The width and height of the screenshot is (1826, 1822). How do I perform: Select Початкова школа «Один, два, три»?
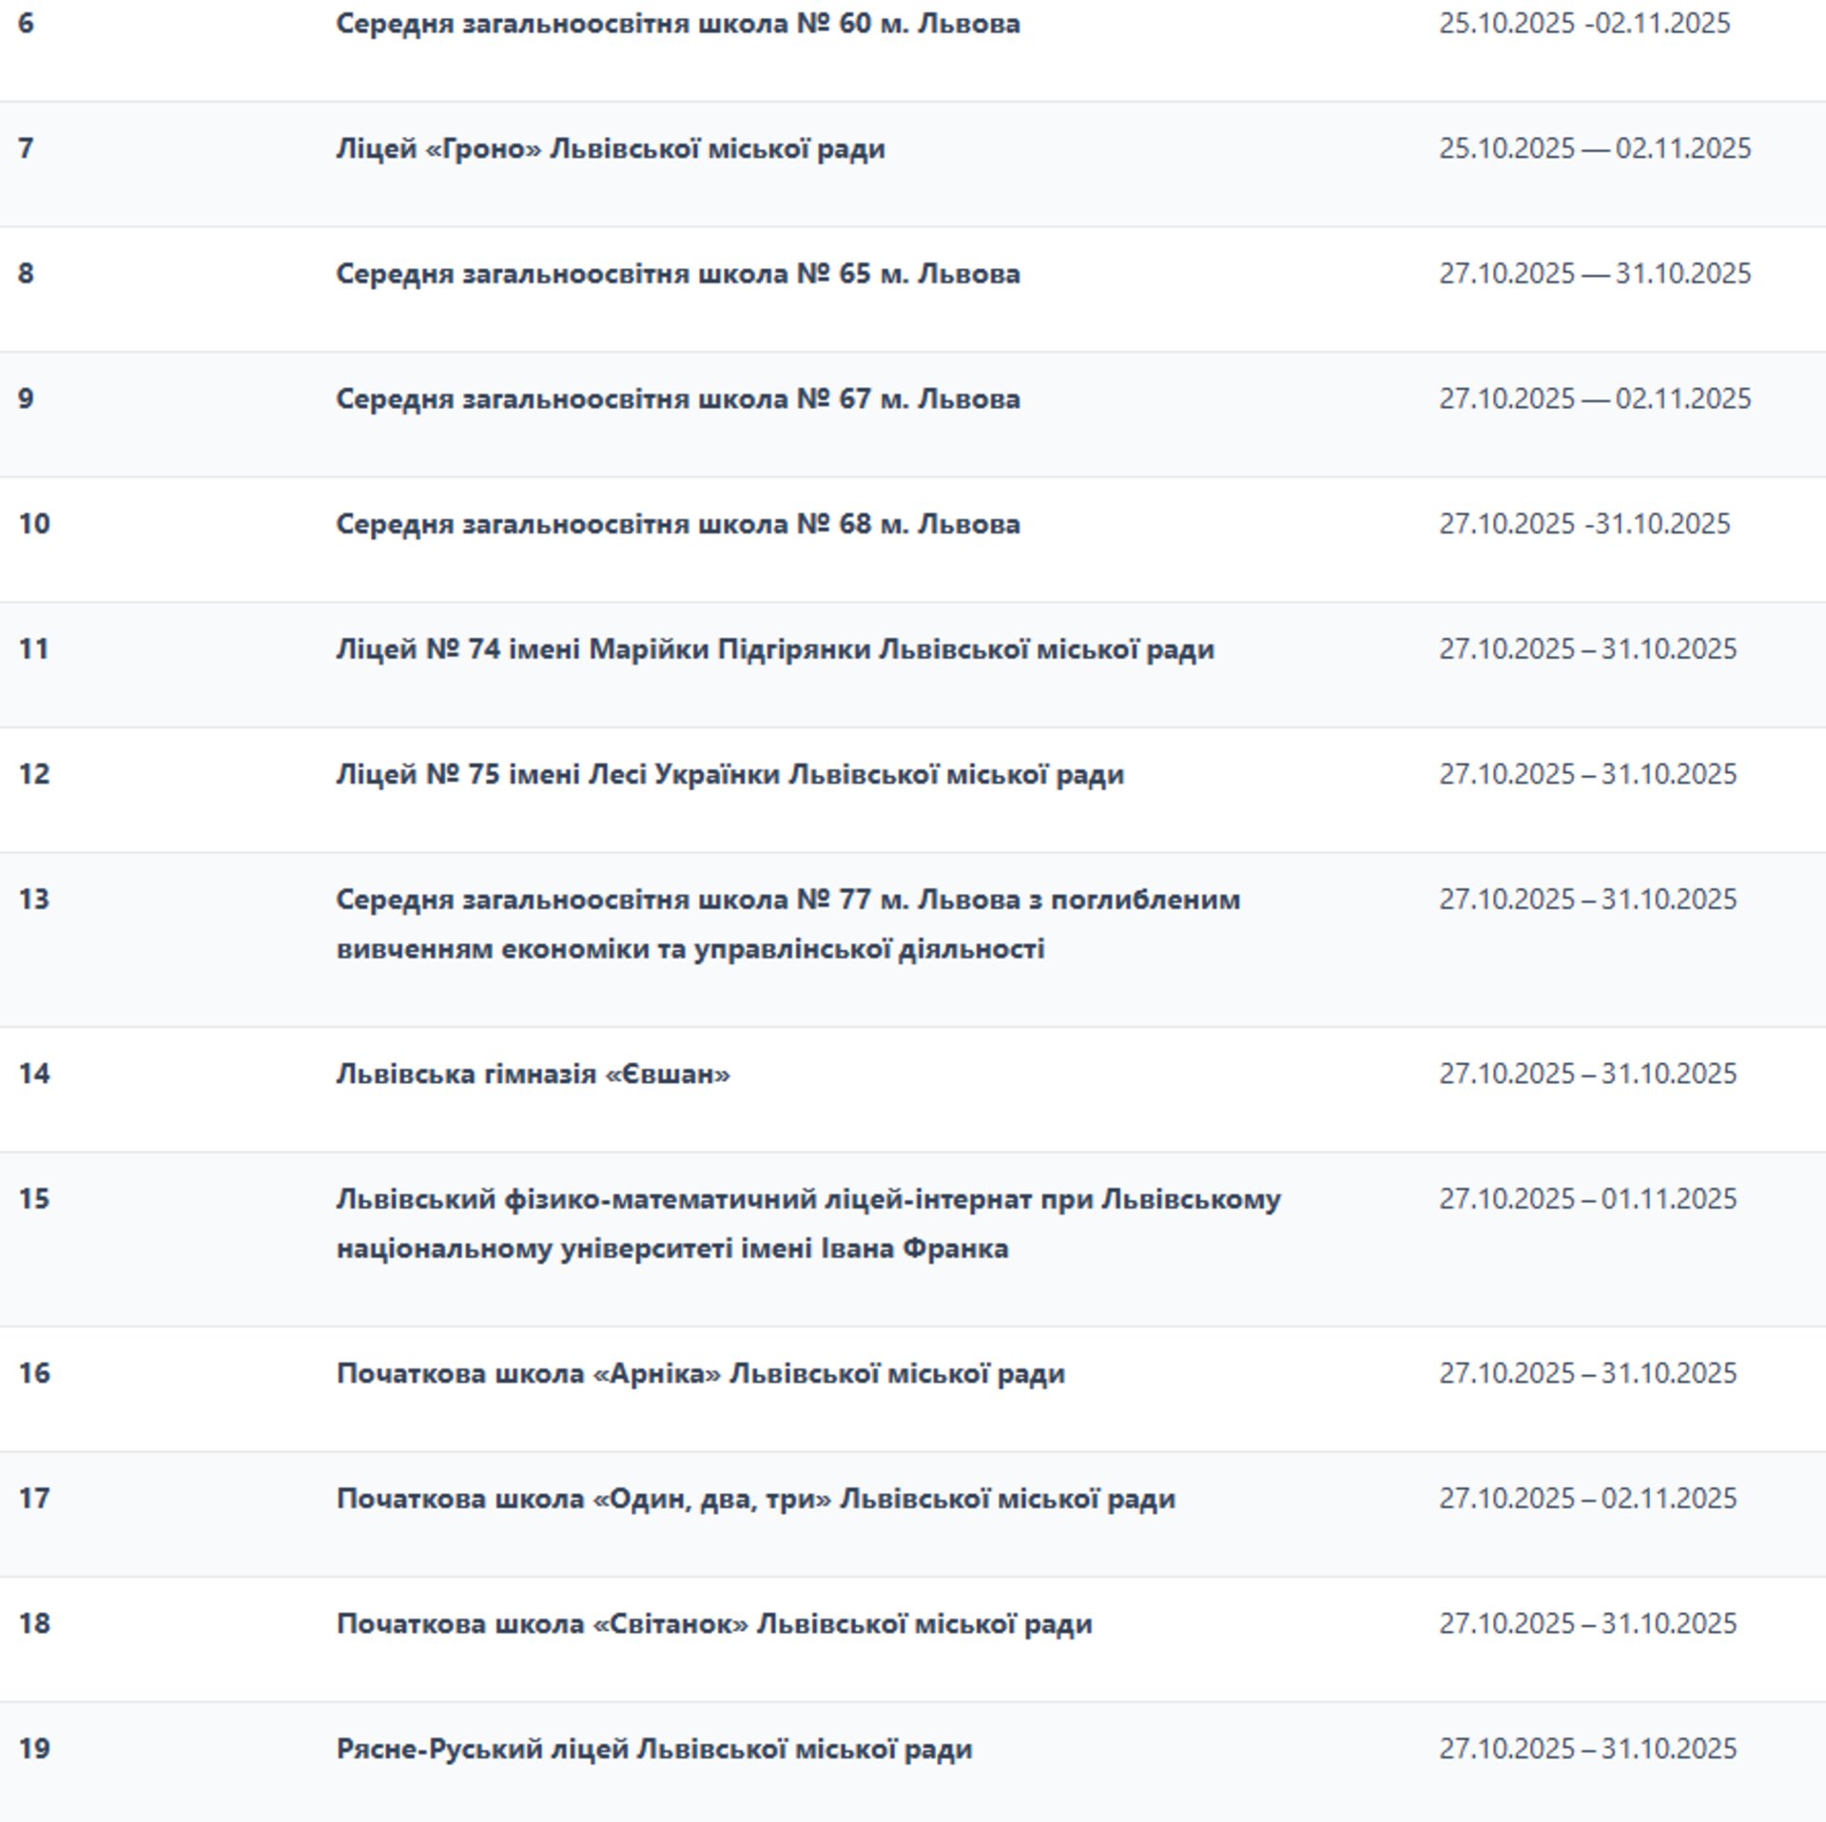[755, 1499]
